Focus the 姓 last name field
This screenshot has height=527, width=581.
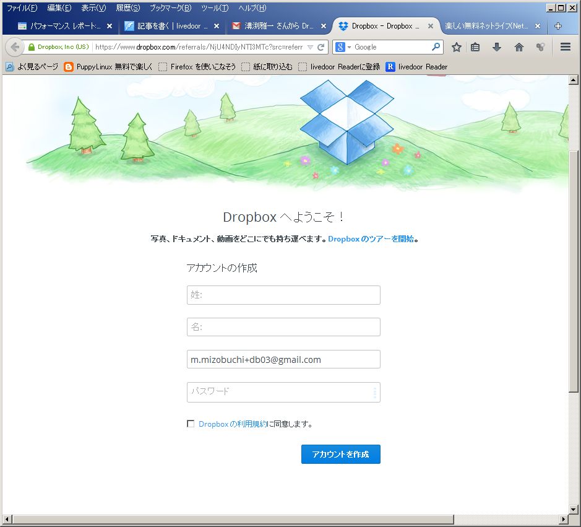[283, 295]
